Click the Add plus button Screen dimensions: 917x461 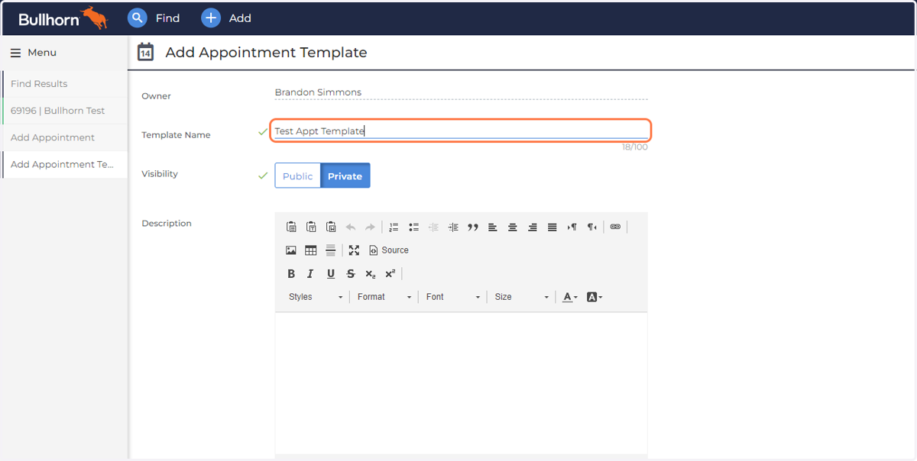pyautogui.click(x=226, y=18)
